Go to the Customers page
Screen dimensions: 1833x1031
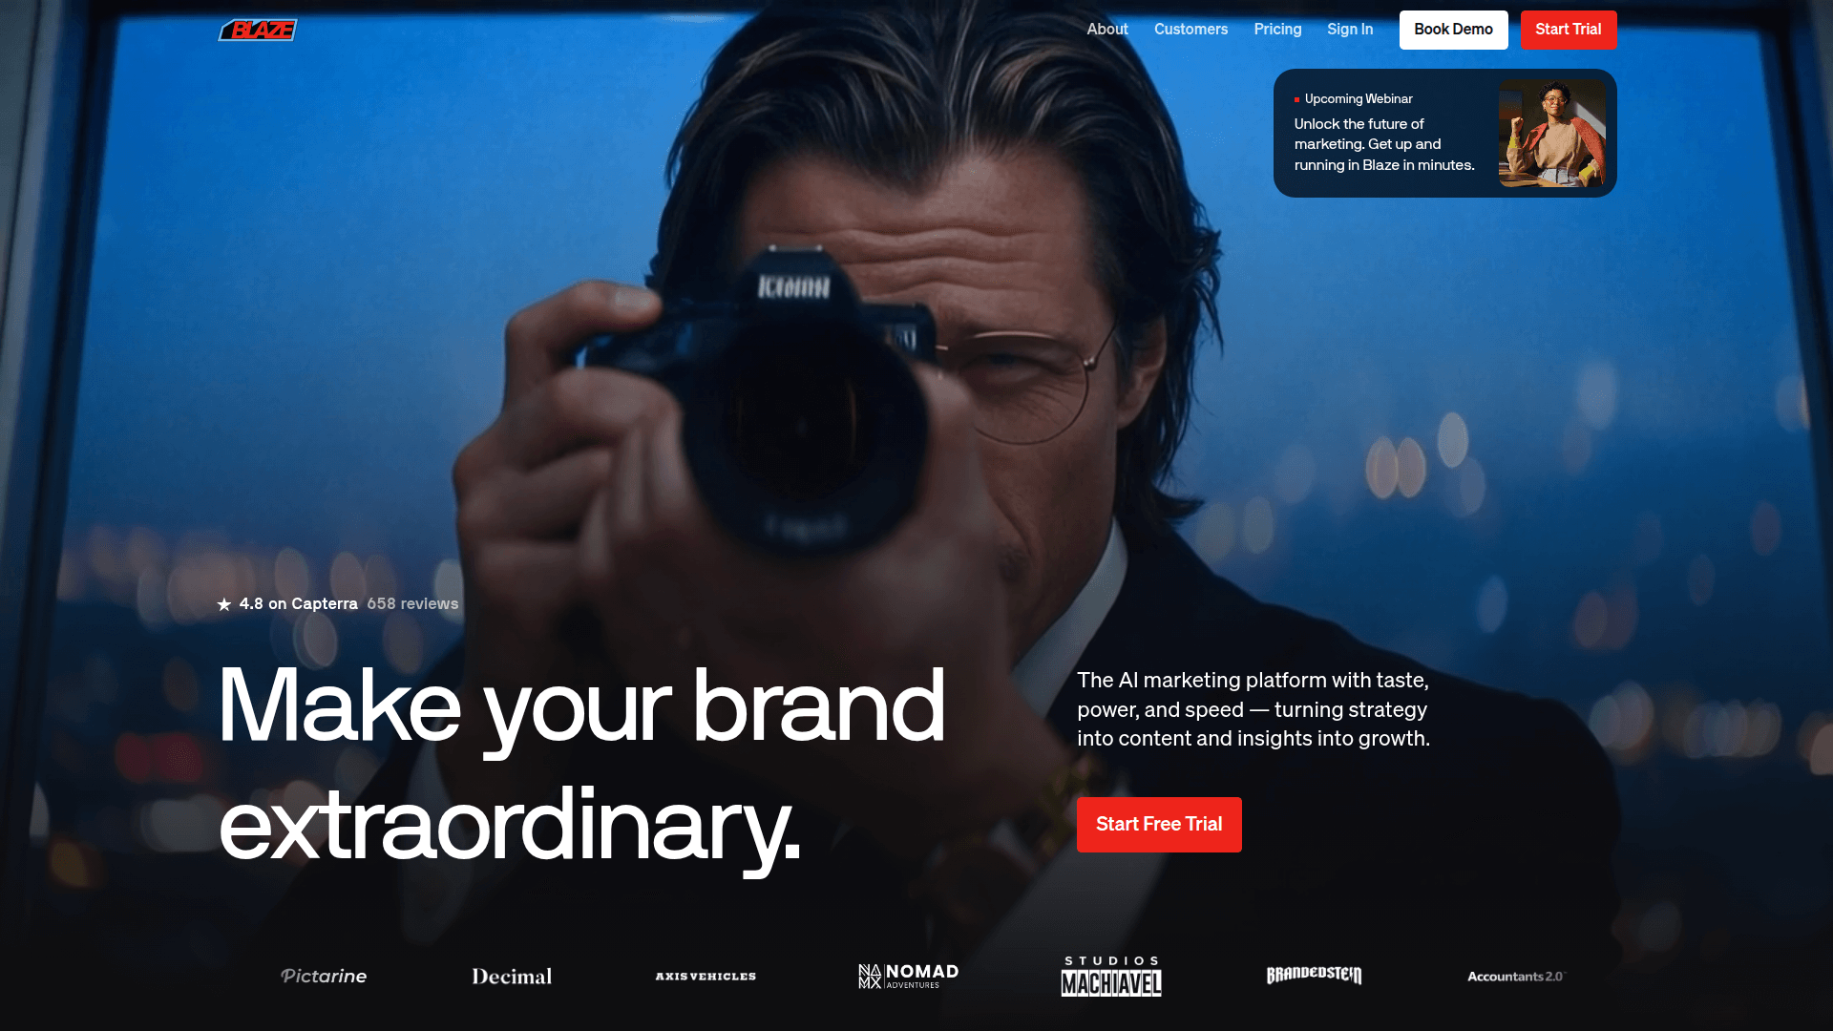click(x=1190, y=30)
